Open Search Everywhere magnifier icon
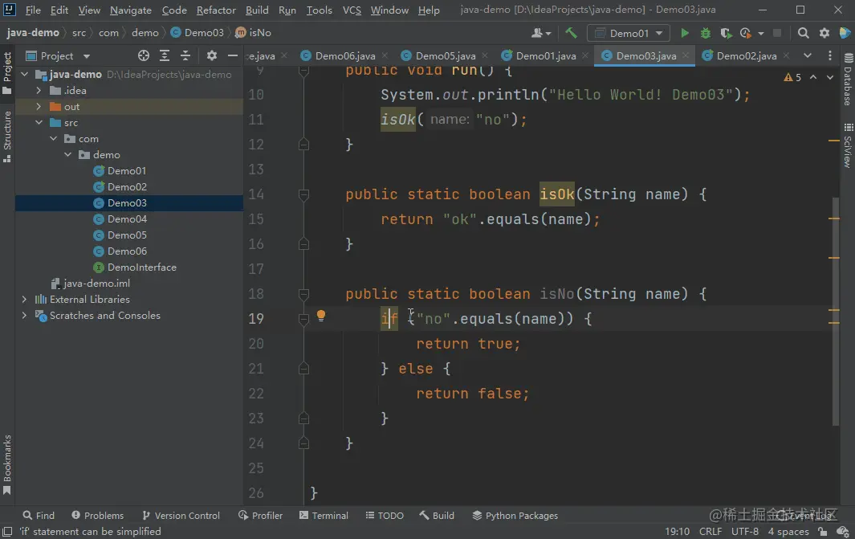This screenshot has width=855, height=539. (x=804, y=33)
